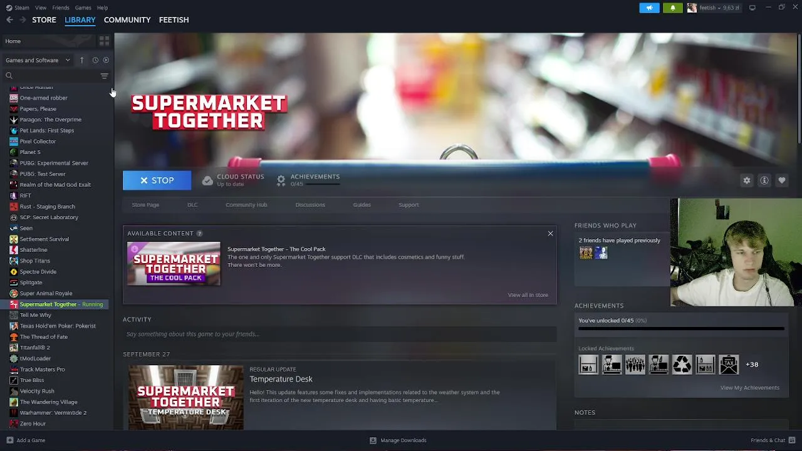Open the feetish account dropdown
Viewport: 802px width, 451px height.
click(x=714, y=8)
